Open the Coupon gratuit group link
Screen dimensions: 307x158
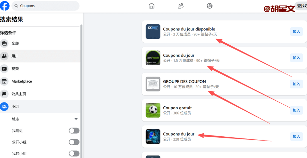(x=177, y=108)
